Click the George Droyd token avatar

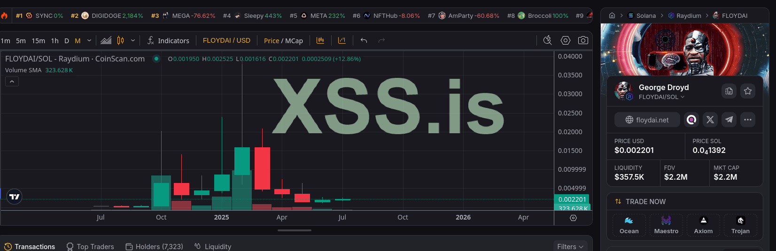[x=624, y=91]
